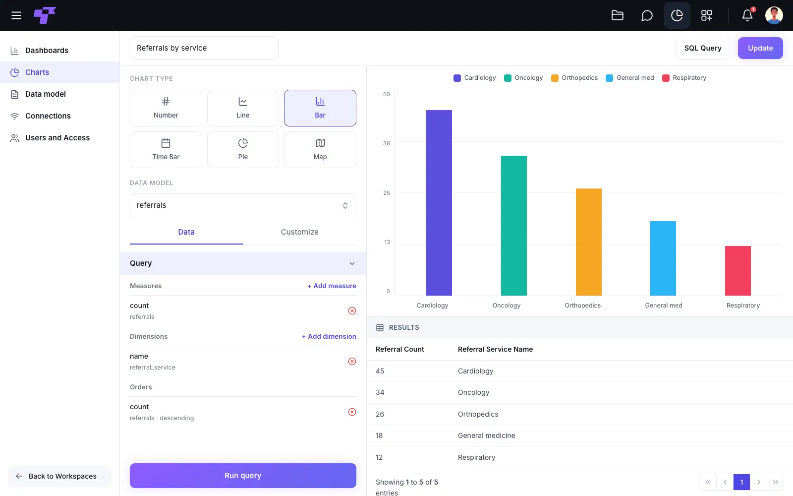Viewport: 793px width, 496px height.
Task: Click the 12 referral count cell
Action: pyautogui.click(x=379, y=458)
